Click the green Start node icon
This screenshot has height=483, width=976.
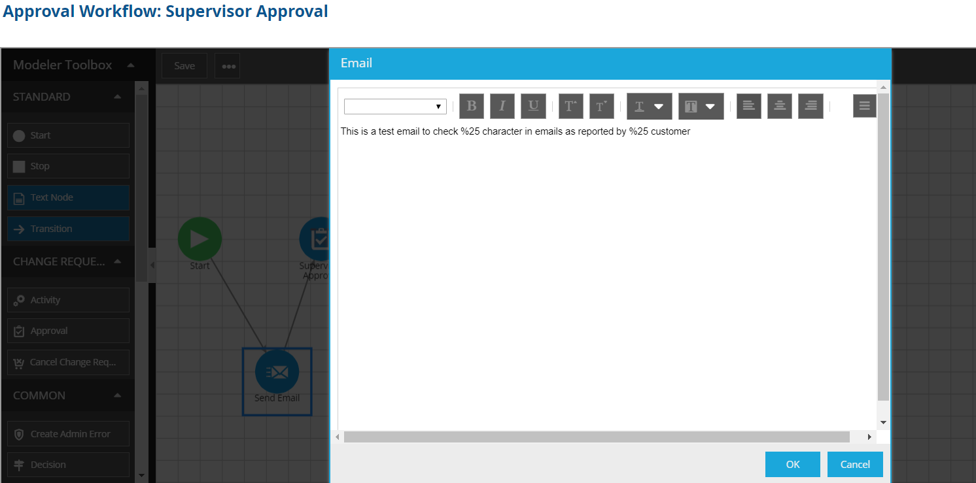pos(200,239)
